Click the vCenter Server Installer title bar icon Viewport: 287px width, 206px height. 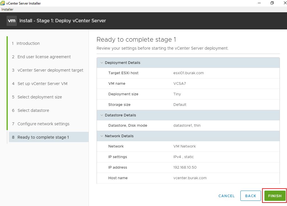coord(3,3)
